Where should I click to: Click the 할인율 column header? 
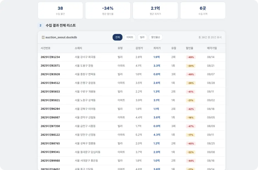click(x=190, y=48)
